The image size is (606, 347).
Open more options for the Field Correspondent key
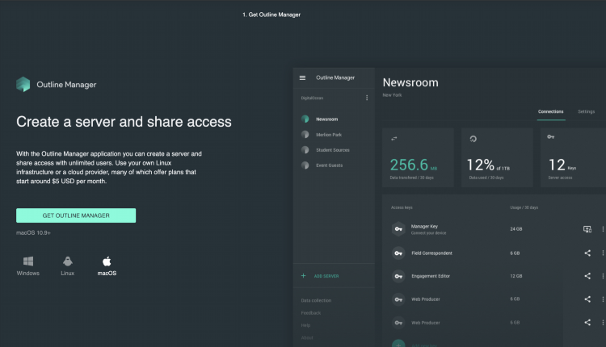coord(603,253)
